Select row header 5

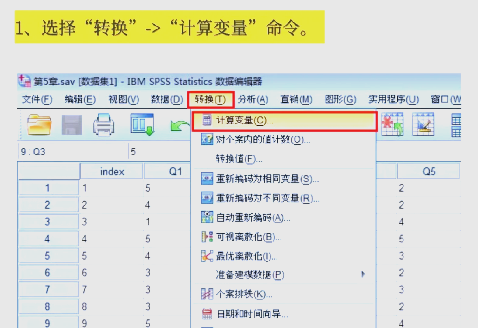coord(48,256)
